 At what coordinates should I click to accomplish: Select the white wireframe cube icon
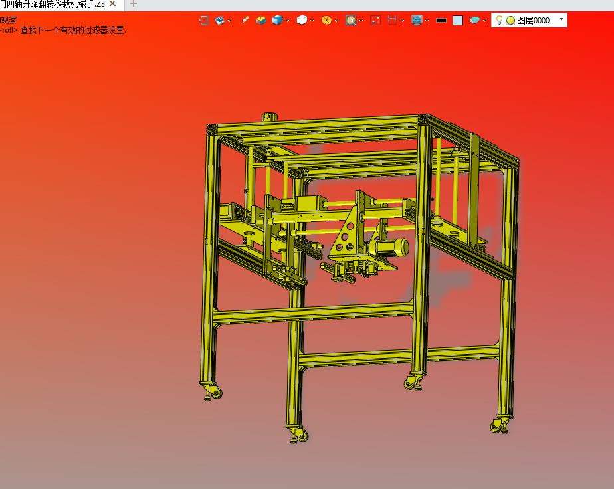click(x=302, y=20)
